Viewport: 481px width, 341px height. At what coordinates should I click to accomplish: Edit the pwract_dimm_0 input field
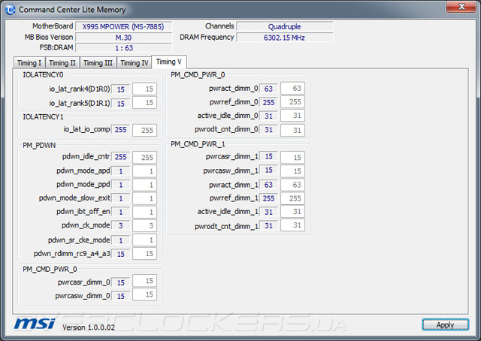(292, 89)
